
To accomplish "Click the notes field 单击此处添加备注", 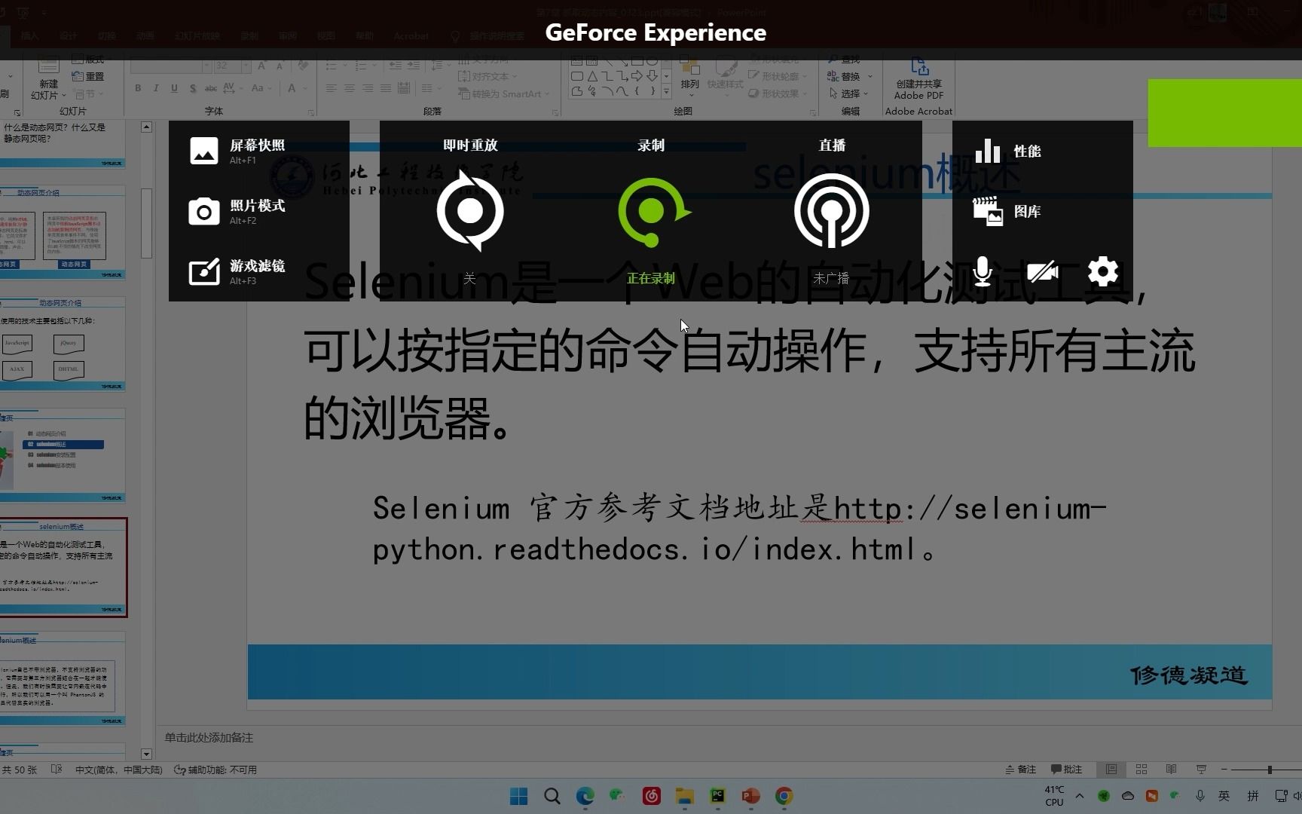I will coord(209,738).
